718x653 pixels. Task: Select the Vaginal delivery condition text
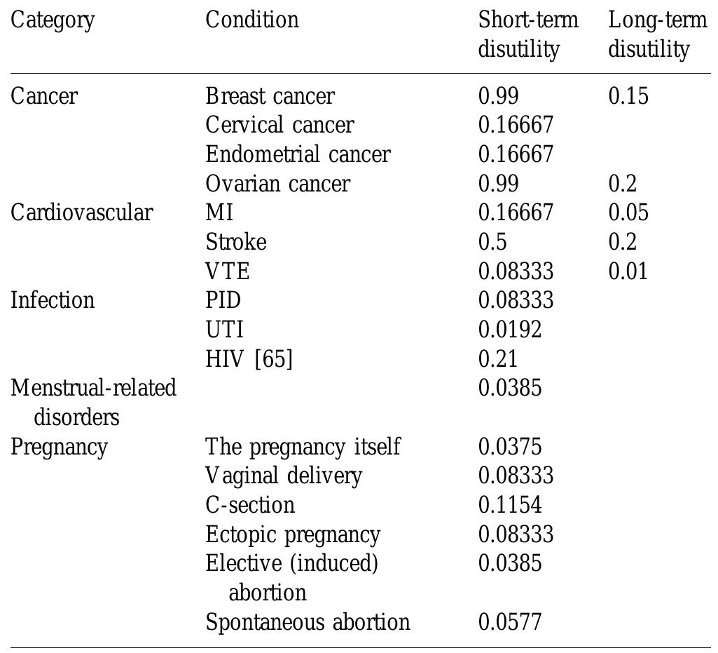284,476
